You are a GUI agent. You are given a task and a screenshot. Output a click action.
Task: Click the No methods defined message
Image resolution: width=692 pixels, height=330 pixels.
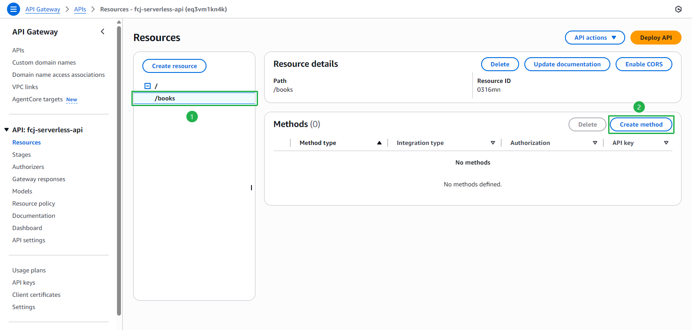(473, 184)
